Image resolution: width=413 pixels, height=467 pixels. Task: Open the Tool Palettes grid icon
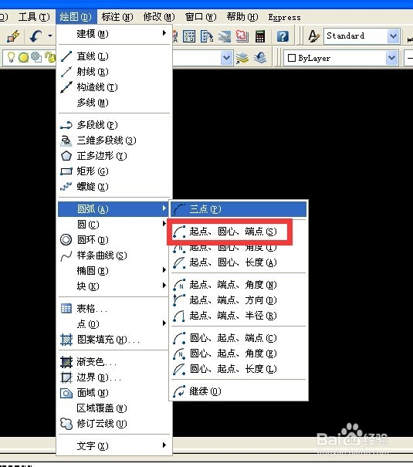coord(189,36)
